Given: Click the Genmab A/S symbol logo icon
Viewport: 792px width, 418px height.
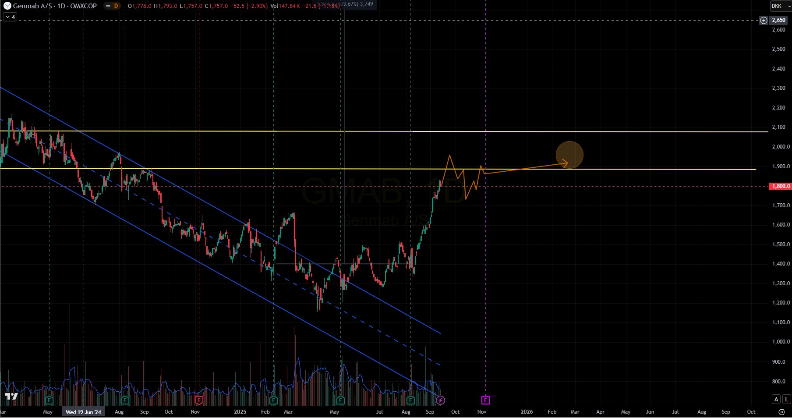Looking at the screenshot, I should (x=7, y=6).
